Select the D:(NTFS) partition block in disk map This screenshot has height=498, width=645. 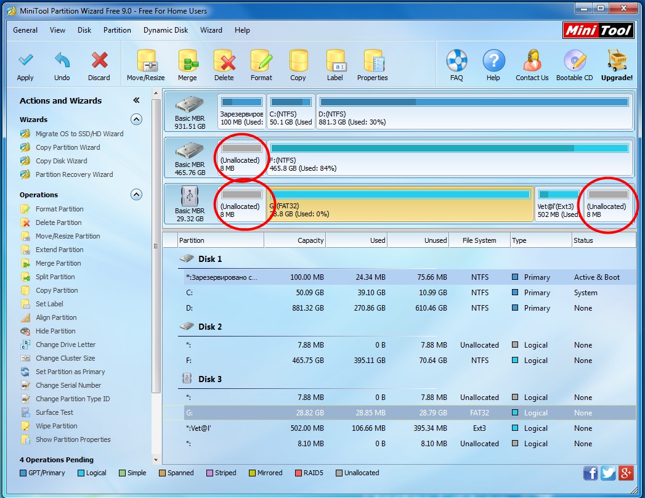[474, 112]
